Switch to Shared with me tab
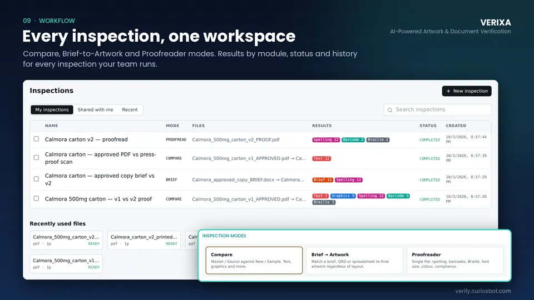This screenshot has width=534, height=300. [95, 109]
